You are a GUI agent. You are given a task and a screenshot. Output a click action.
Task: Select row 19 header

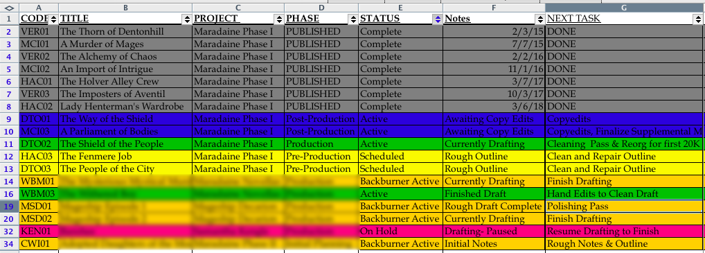coord(10,206)
